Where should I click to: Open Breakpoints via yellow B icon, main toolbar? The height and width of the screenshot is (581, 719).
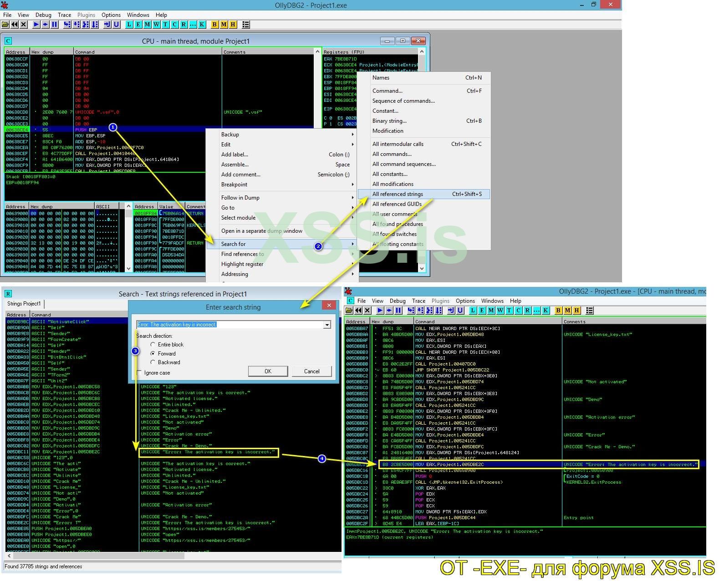coord(214,25)
